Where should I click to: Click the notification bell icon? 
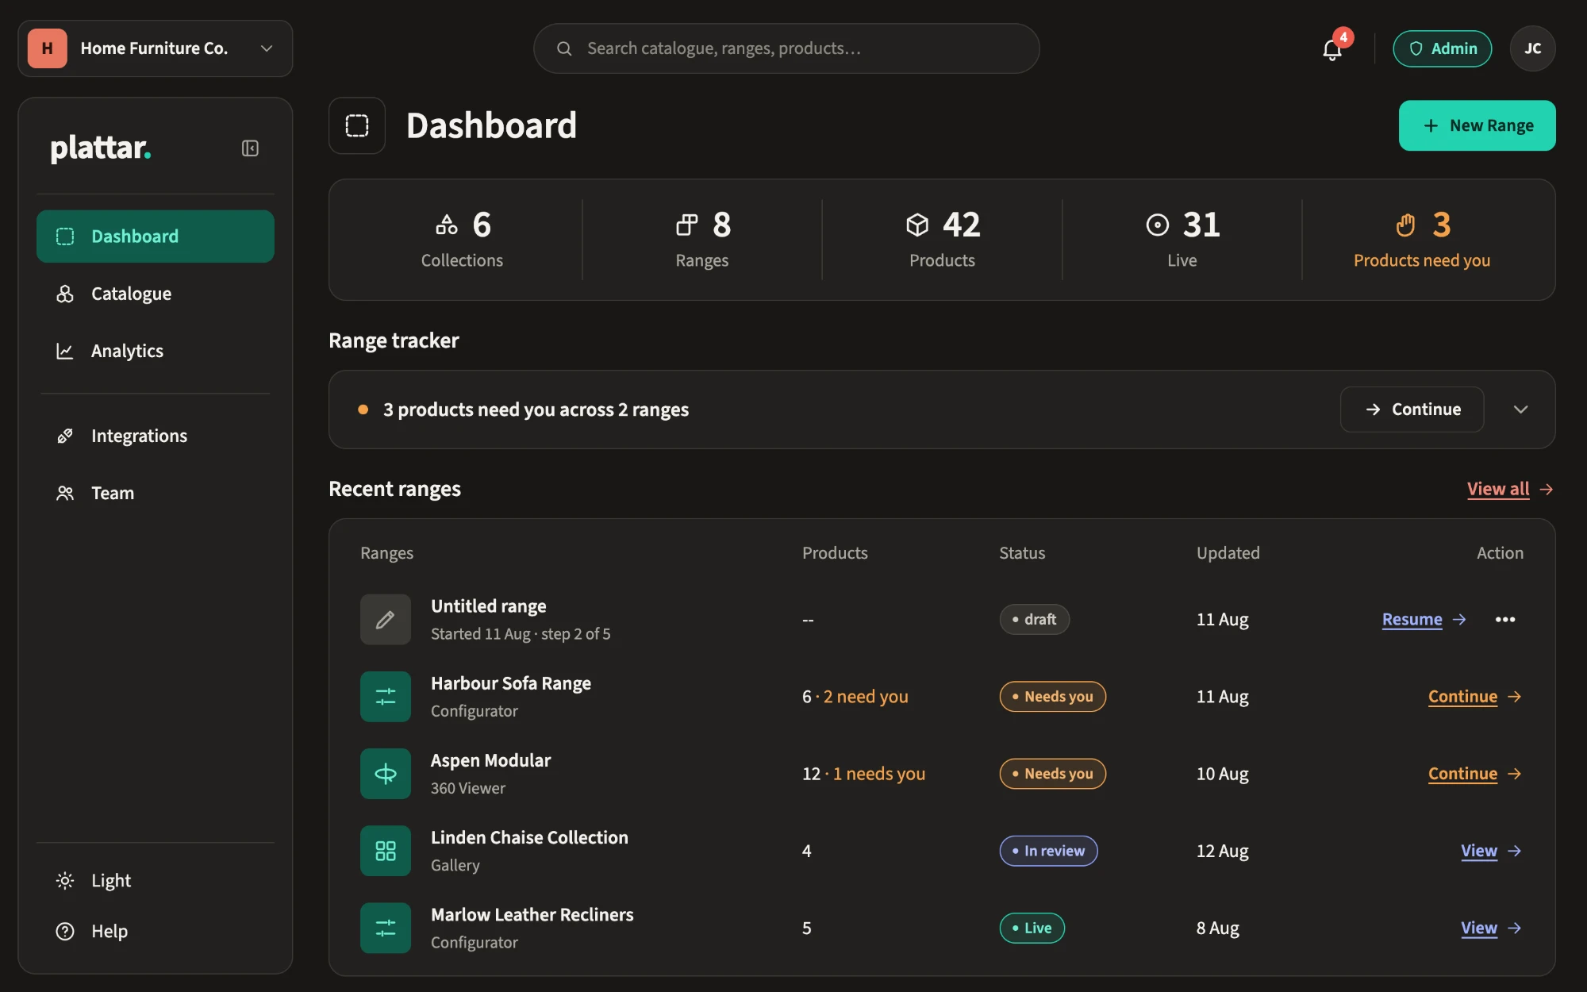pos(1332,49)
